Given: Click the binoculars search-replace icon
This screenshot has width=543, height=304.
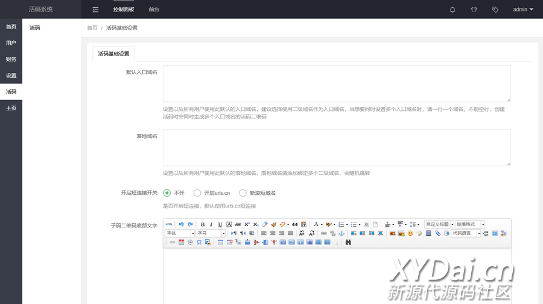Looking at the screenshot, I should click(348, 242).
